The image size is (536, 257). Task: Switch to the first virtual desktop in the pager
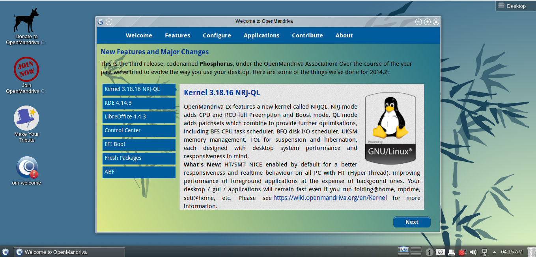tap(403, 250)
